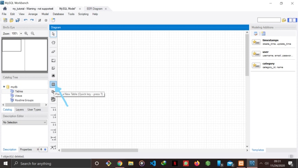Select Views in the catalog tree

[19, 96]
